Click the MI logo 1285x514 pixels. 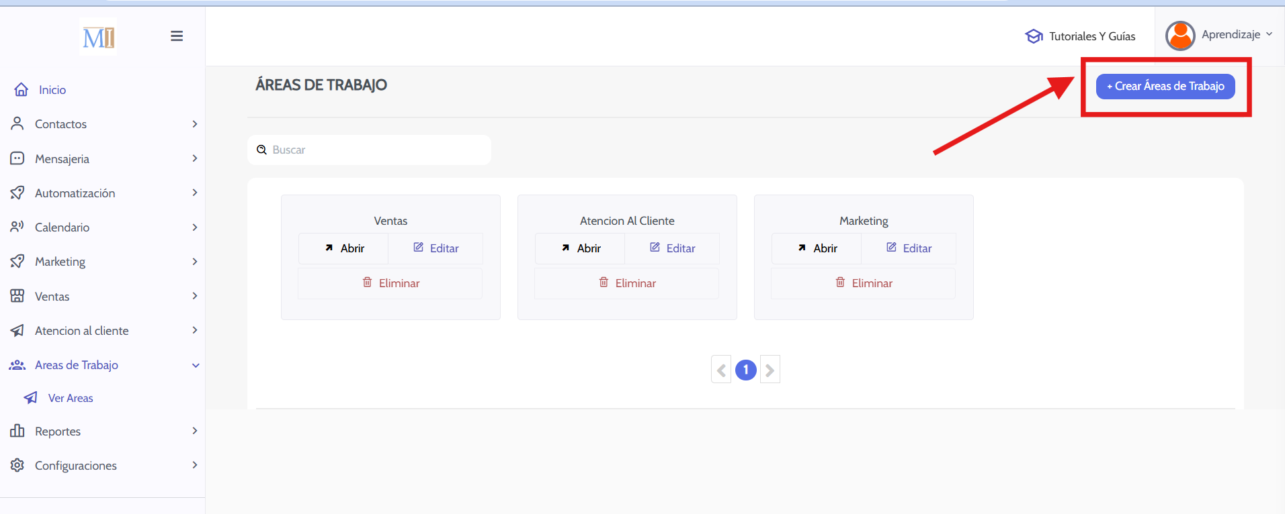[x=98, y=38]
